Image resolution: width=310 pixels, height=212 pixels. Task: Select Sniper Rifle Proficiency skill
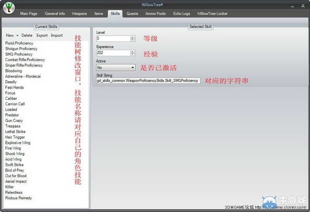click(24, 65)
